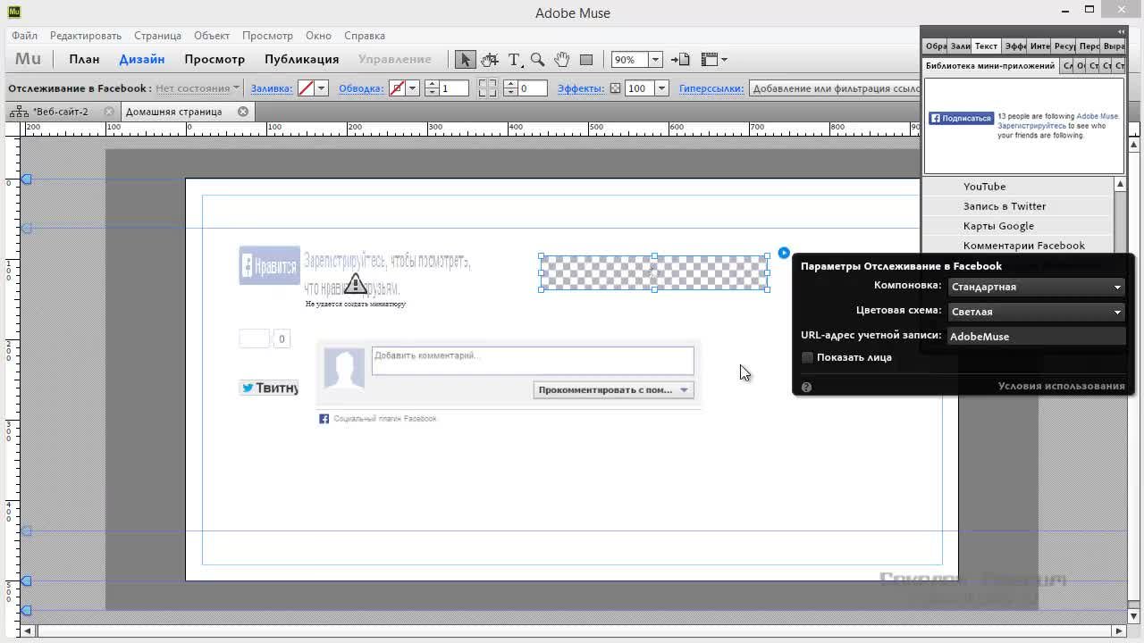The image size is (1144, 643).
Task: Open the Нет состояния state dropdown
Action: pos(198,88)
